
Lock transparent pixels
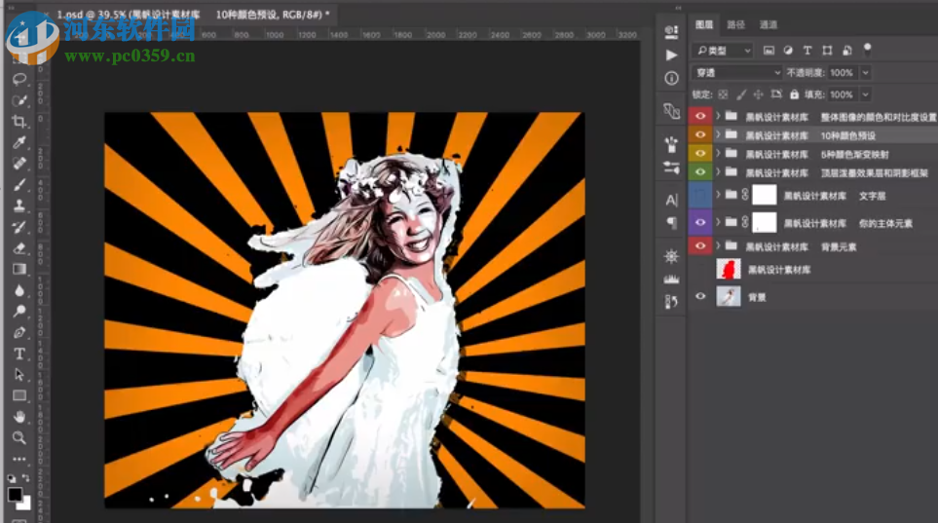click(724, 94)
